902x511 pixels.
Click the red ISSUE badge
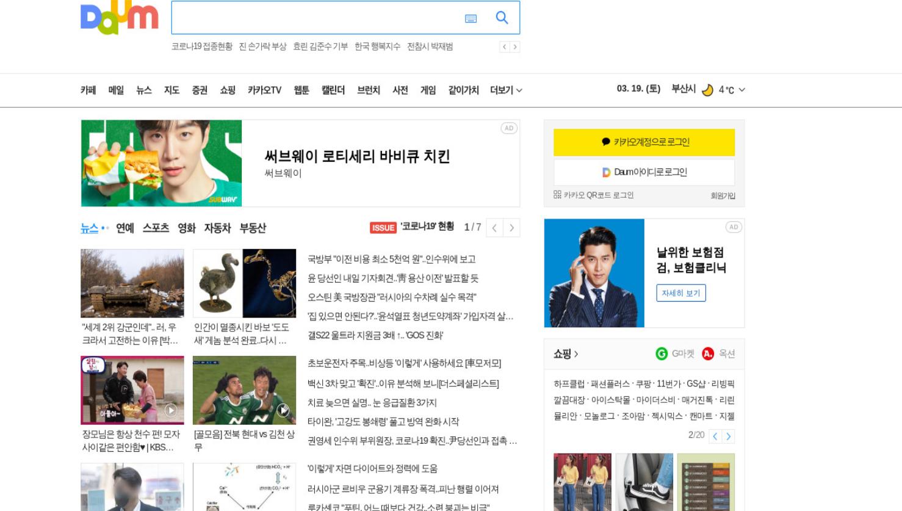click(383, 228)
